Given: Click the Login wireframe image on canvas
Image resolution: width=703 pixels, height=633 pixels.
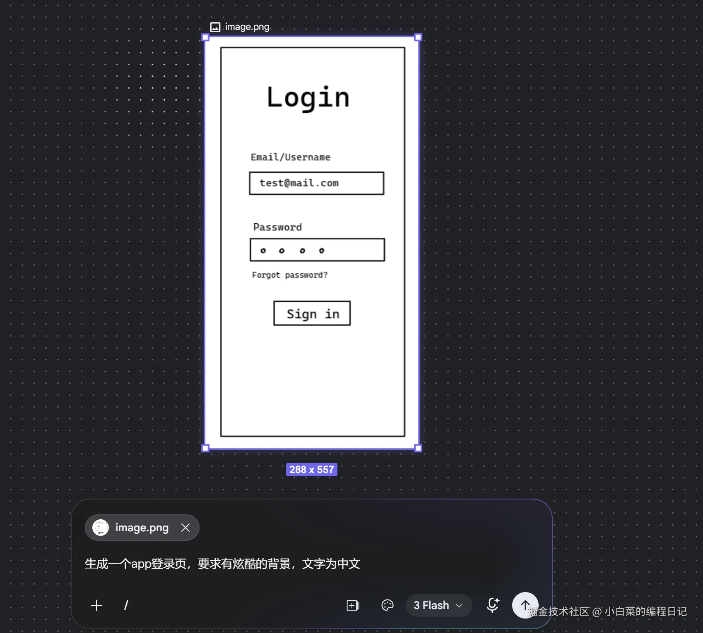Looking at the screenshot, I should (x=312, y=243).
